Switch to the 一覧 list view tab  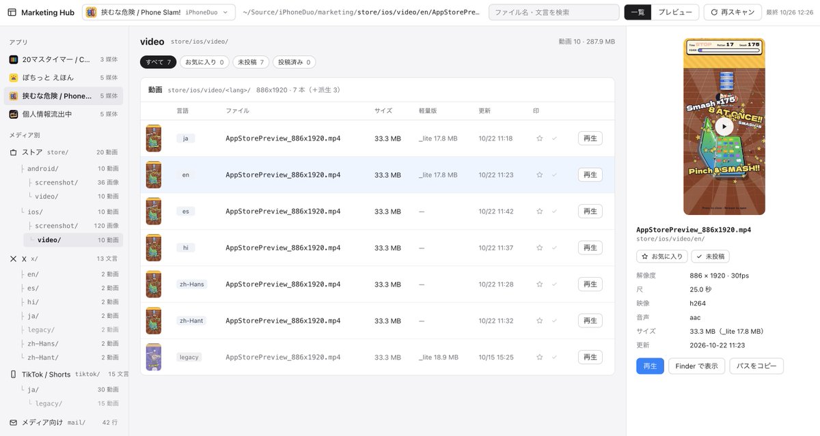pos(637,12)
